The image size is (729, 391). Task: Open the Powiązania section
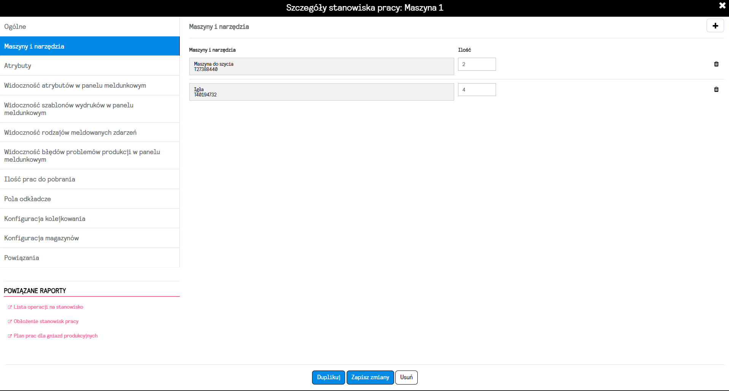coord(90,258)
